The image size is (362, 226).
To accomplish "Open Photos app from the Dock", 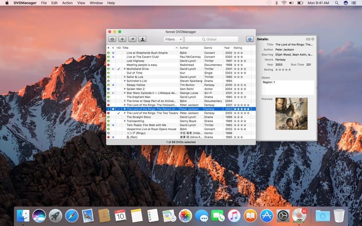I will pos(185,216).
